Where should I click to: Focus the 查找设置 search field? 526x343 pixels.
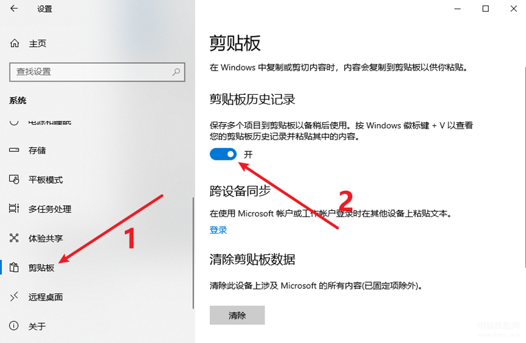(97, 72)
